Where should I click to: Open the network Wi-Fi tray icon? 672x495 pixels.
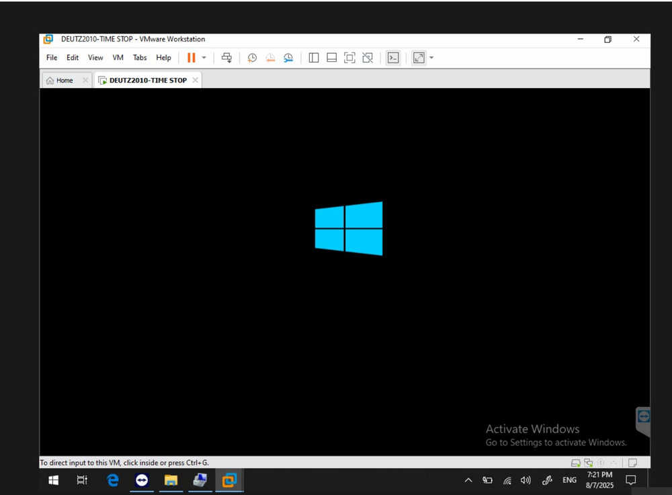pos(507,480)
